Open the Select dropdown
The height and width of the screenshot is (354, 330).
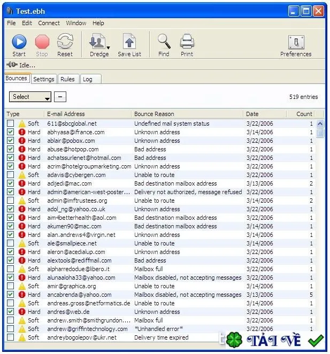30,97
